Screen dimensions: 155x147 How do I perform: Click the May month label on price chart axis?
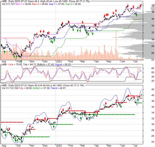pyautogui.click(x=109, y=61)
